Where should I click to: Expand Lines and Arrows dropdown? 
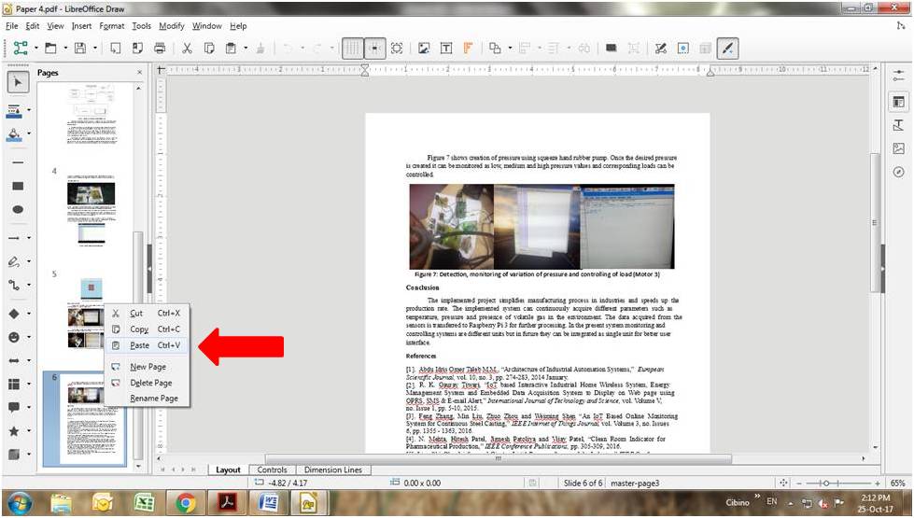29,238
